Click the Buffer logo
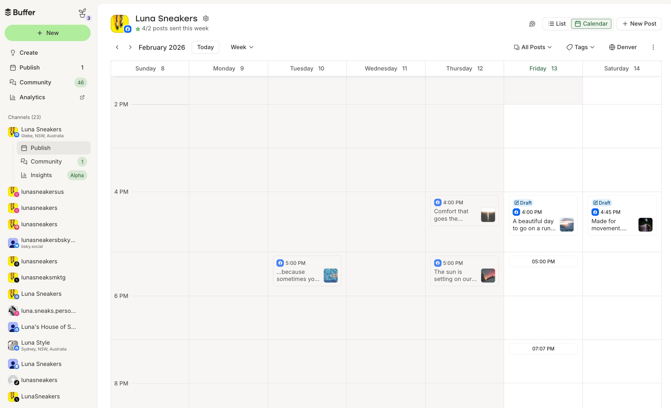671x408 pixels. coord(20,12)
